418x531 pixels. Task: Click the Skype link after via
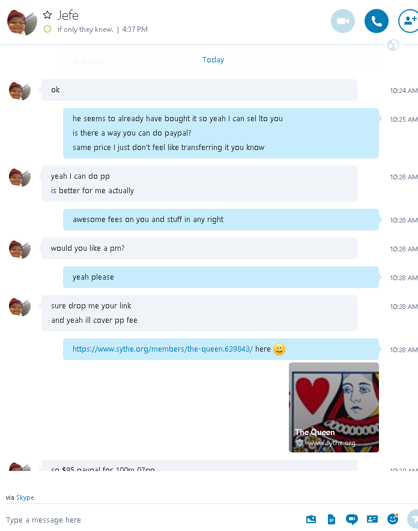(25, 497)
